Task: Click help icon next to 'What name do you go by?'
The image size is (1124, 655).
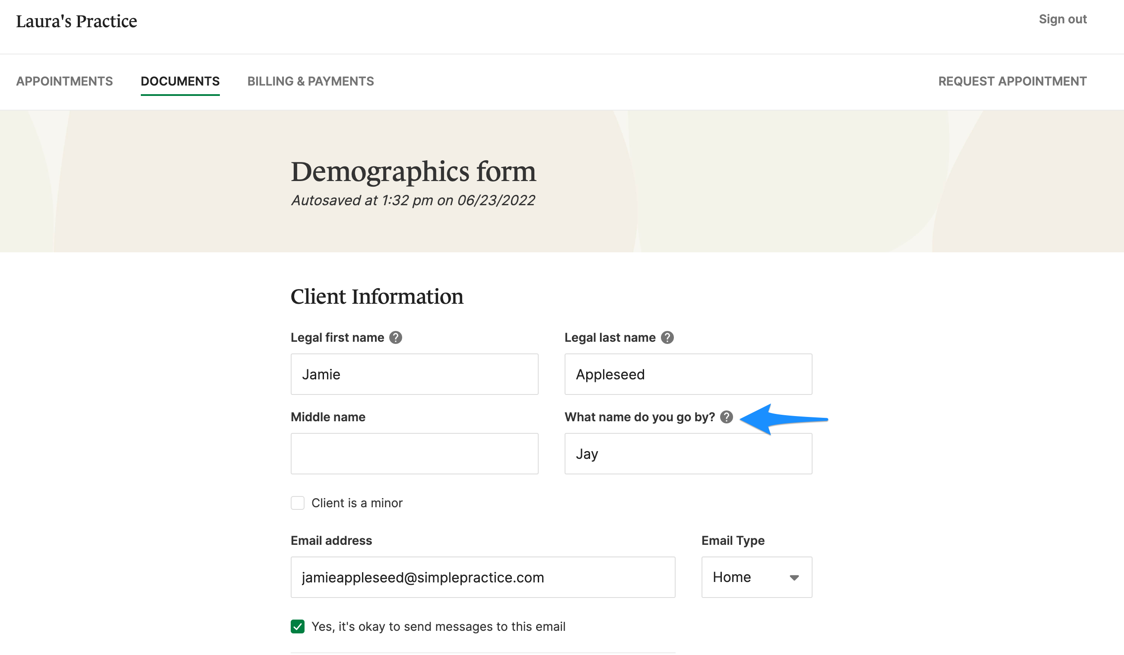Action: tap(726, 417)
